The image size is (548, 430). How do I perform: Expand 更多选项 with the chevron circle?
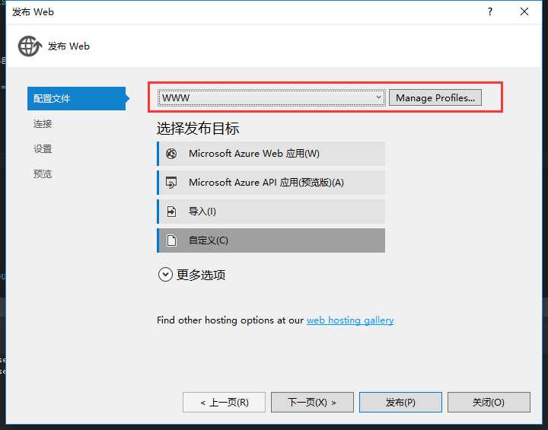(165, 275)
